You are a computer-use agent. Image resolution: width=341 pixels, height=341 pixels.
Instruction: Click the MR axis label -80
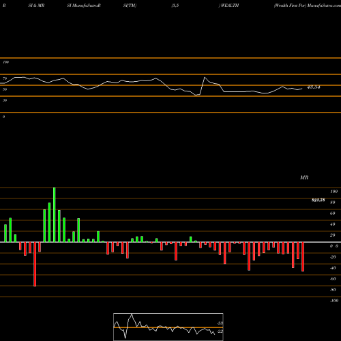click(333, 290)
